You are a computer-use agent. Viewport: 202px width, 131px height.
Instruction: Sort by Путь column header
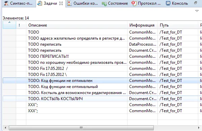[178, 25]
